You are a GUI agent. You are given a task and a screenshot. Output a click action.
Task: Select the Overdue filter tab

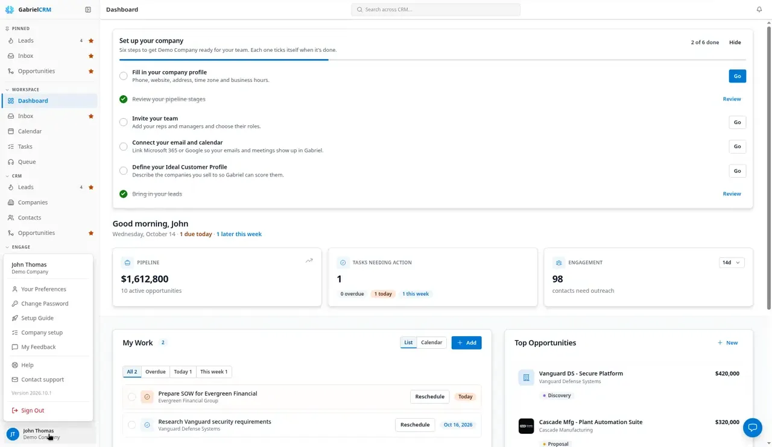[156, 372]
